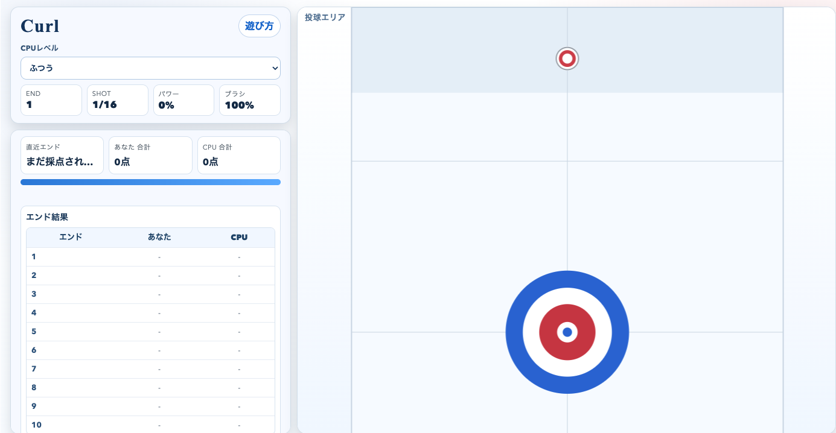Select the 直近エンド score card

62,155
